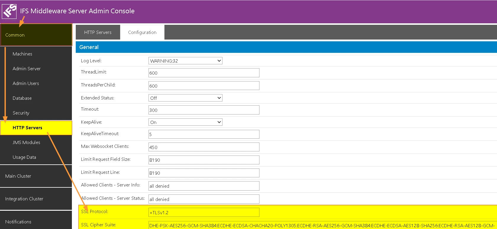This screenshot has width=497, height=229.
Task: Expand the Integration Cluster section
Action: [x=36, y=199]
